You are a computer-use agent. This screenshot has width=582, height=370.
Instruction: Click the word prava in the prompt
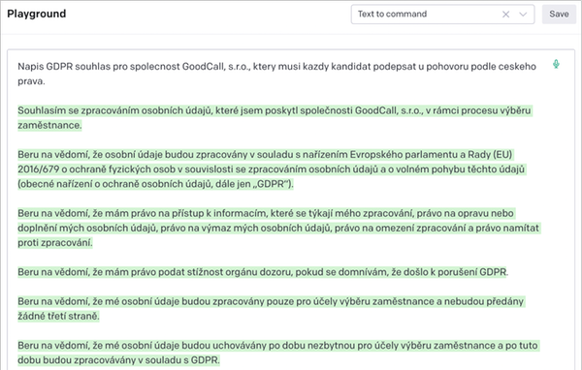pos(31,81)
